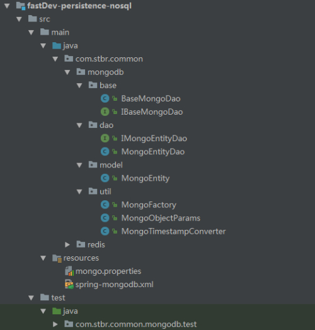Click the interface icon beside IMongoEntityDao

105,138
